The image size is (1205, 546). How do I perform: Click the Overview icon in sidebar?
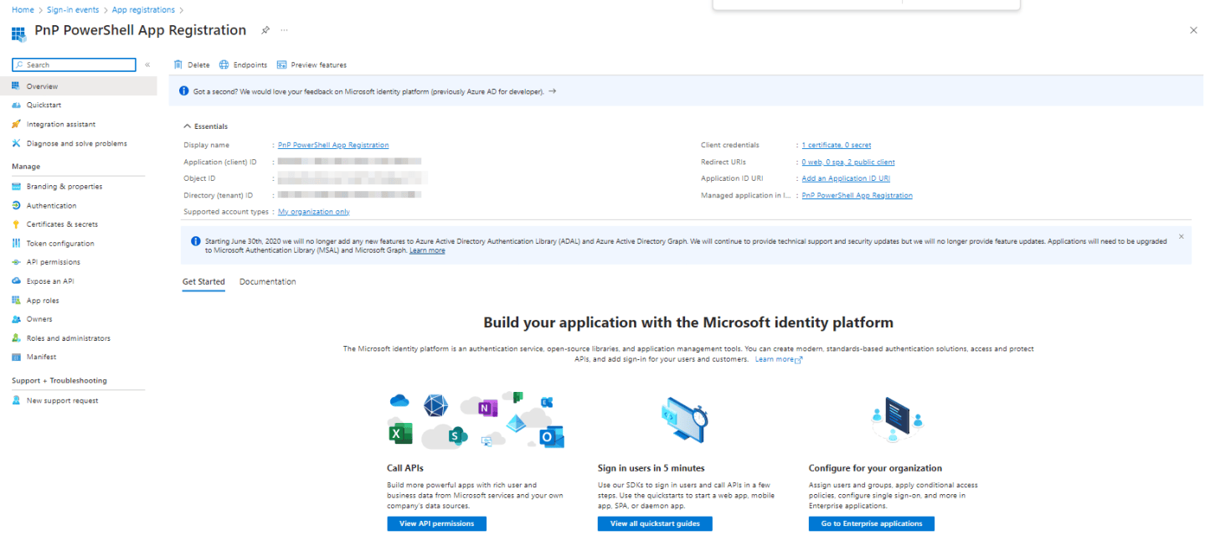coord(16,86)
